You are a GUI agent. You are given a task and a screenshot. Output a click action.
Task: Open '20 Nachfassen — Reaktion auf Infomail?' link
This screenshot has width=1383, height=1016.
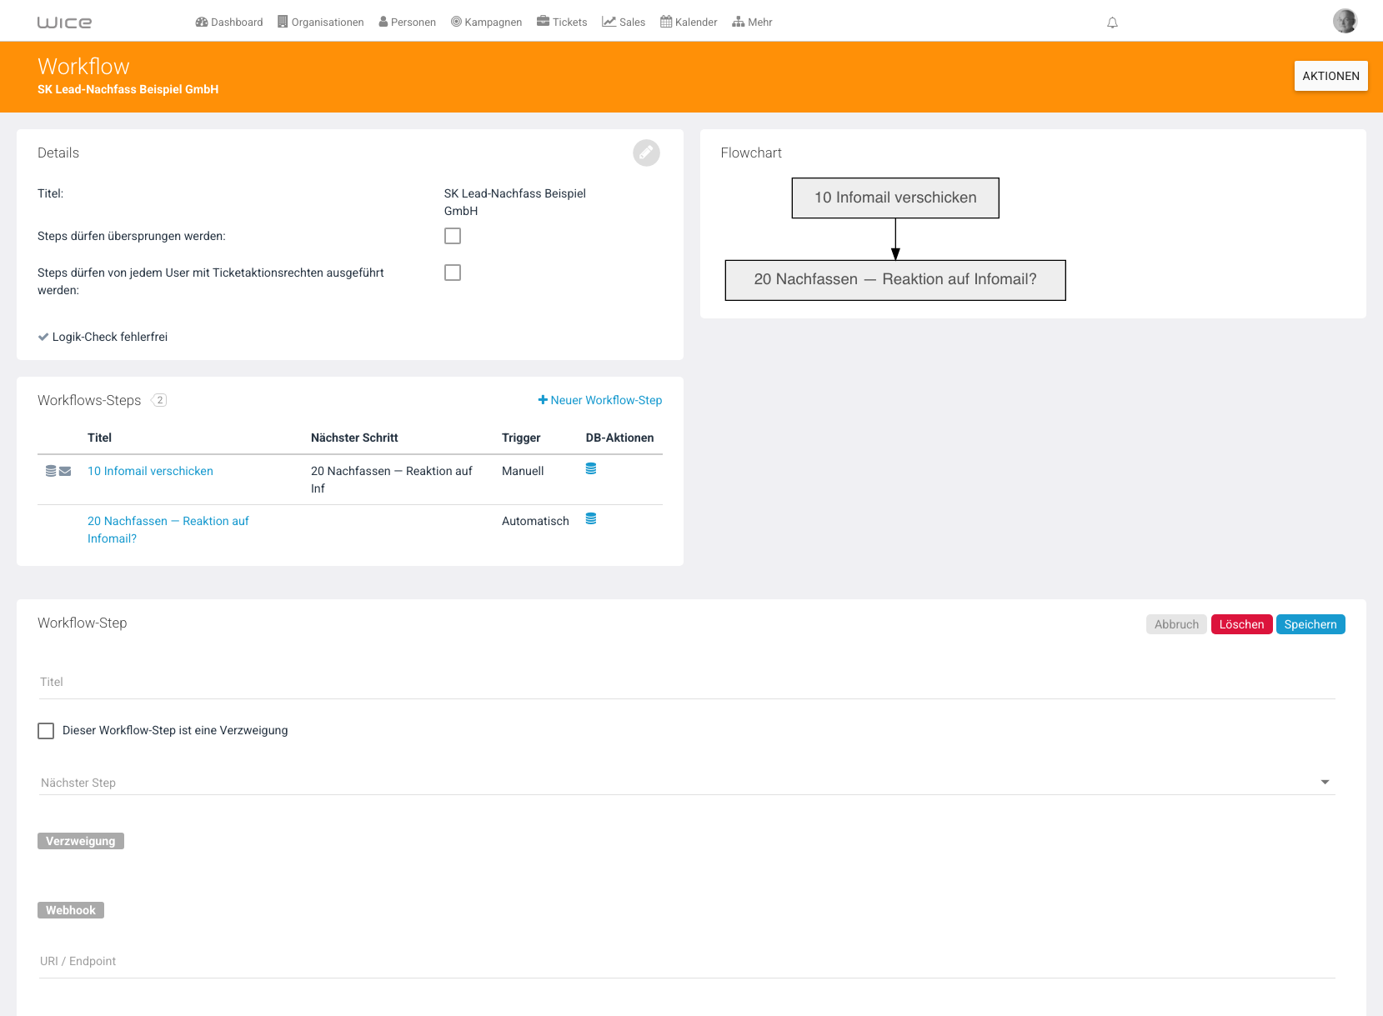168,529
